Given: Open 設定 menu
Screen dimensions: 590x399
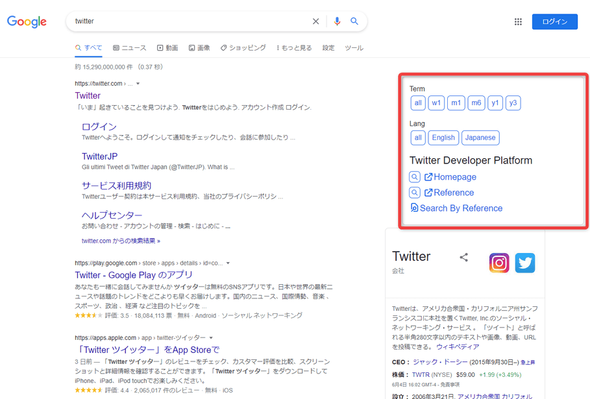Looking at the screenshot, I should tap(328, 48).
